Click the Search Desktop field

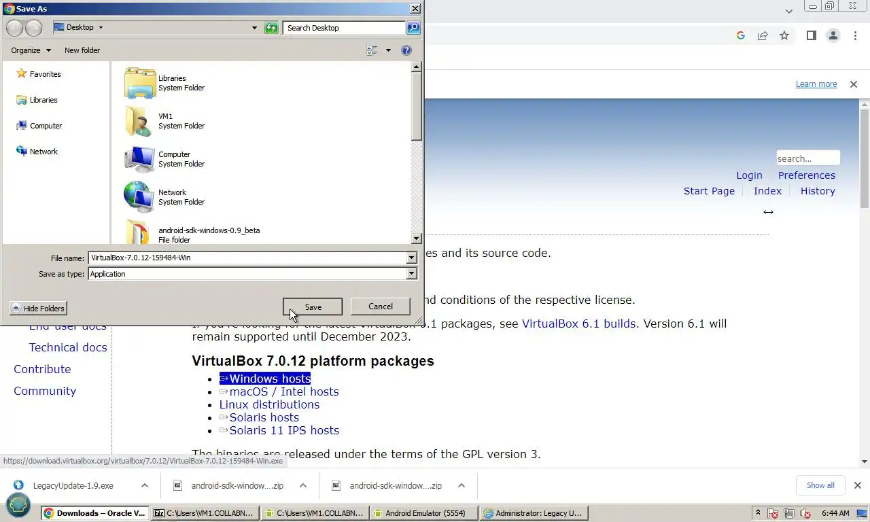tap(344, 28)
